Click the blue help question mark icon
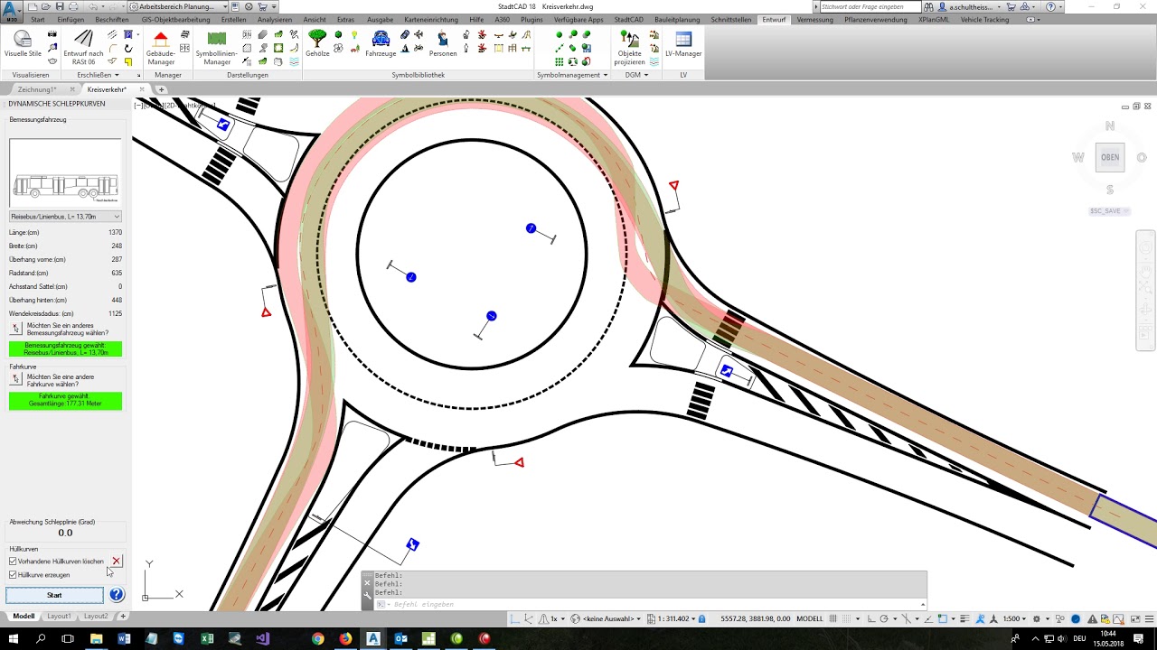 point(117,595)
